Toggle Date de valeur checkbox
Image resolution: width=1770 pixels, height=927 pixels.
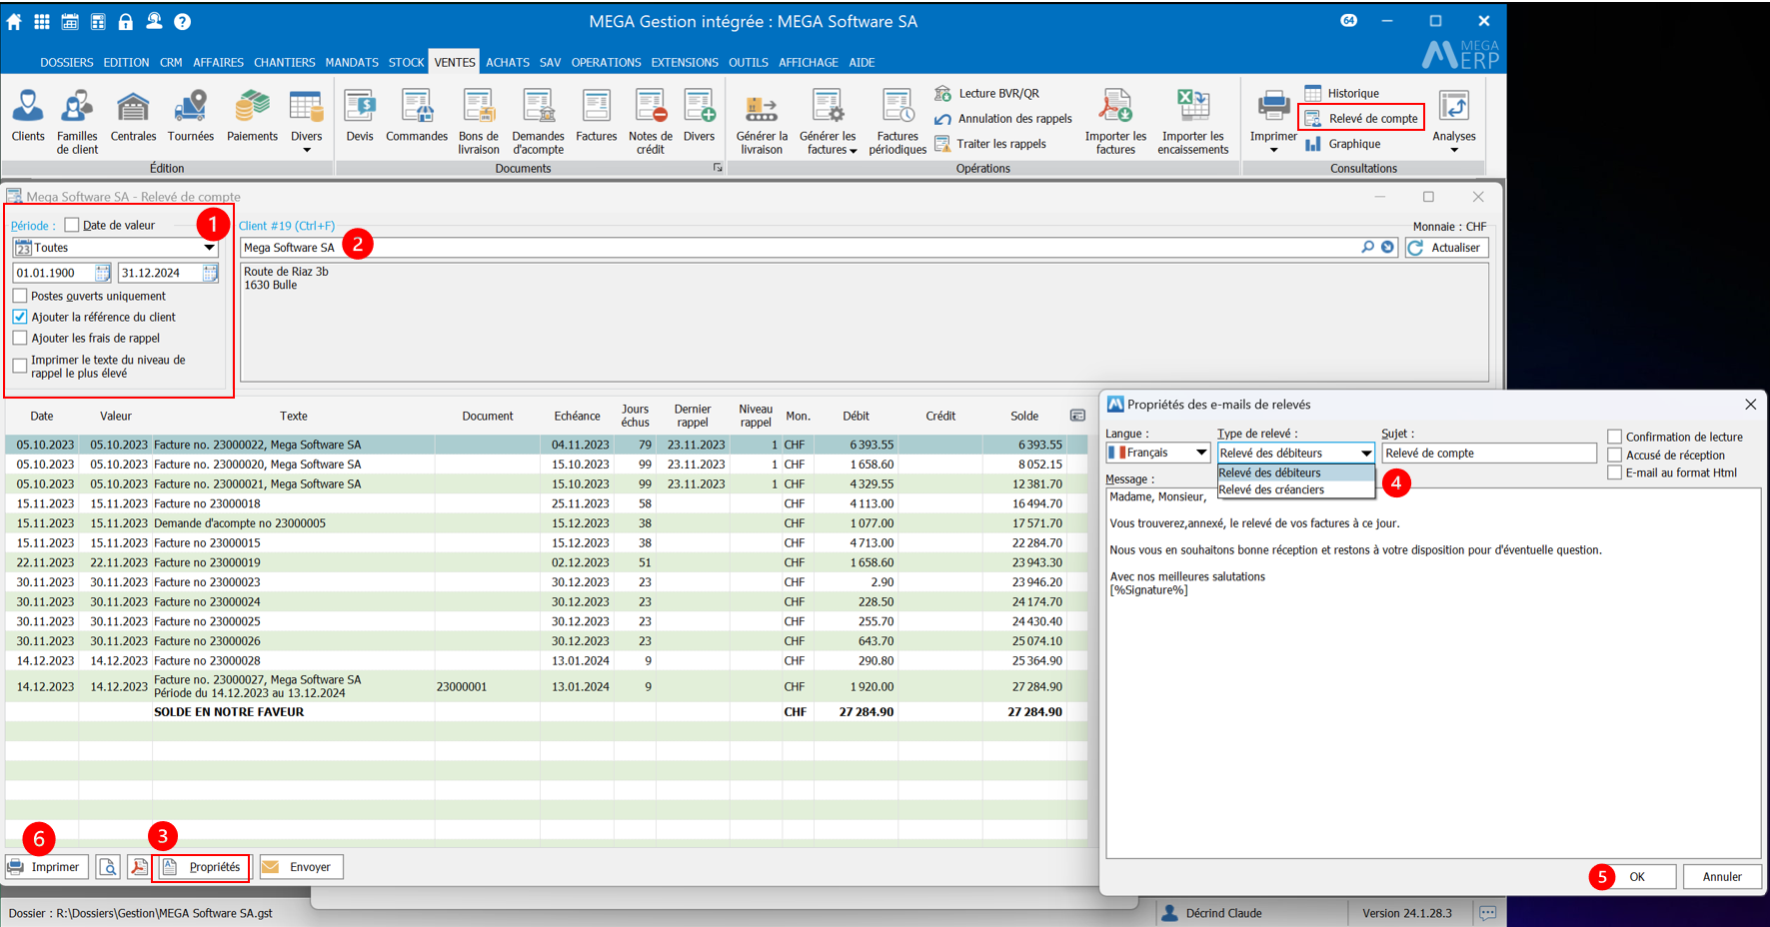[x=72, y=225]
